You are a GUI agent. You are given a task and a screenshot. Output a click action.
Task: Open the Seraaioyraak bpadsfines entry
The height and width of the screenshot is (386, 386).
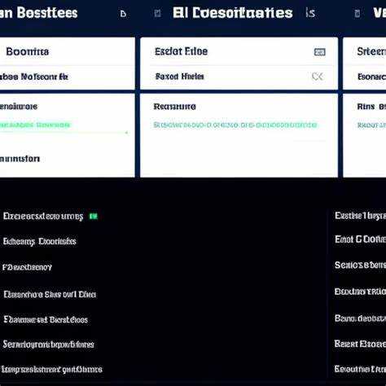[x=48, y=344]
